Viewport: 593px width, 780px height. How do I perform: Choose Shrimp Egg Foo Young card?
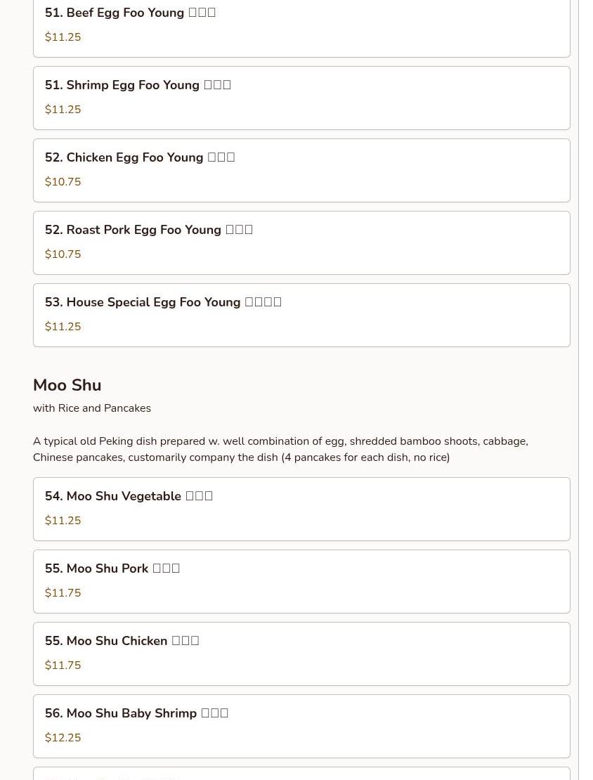coord(301,98)
